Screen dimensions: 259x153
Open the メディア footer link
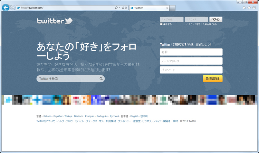point(157,121)
